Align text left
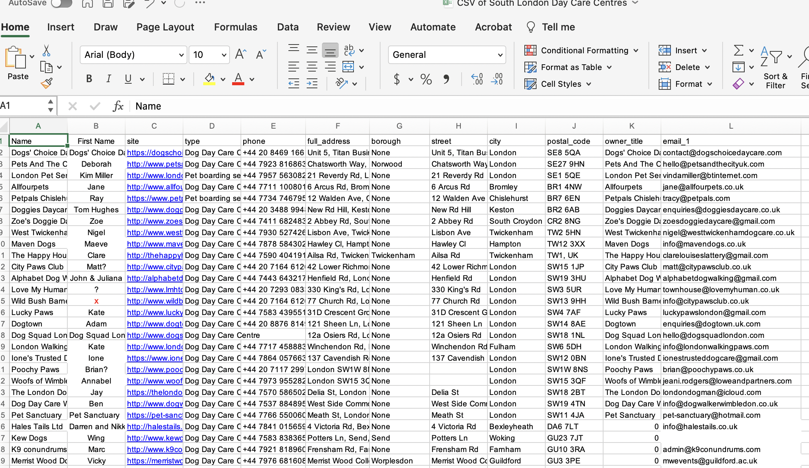809x468 pixels. pyautogui.click(x=294, y=67)
